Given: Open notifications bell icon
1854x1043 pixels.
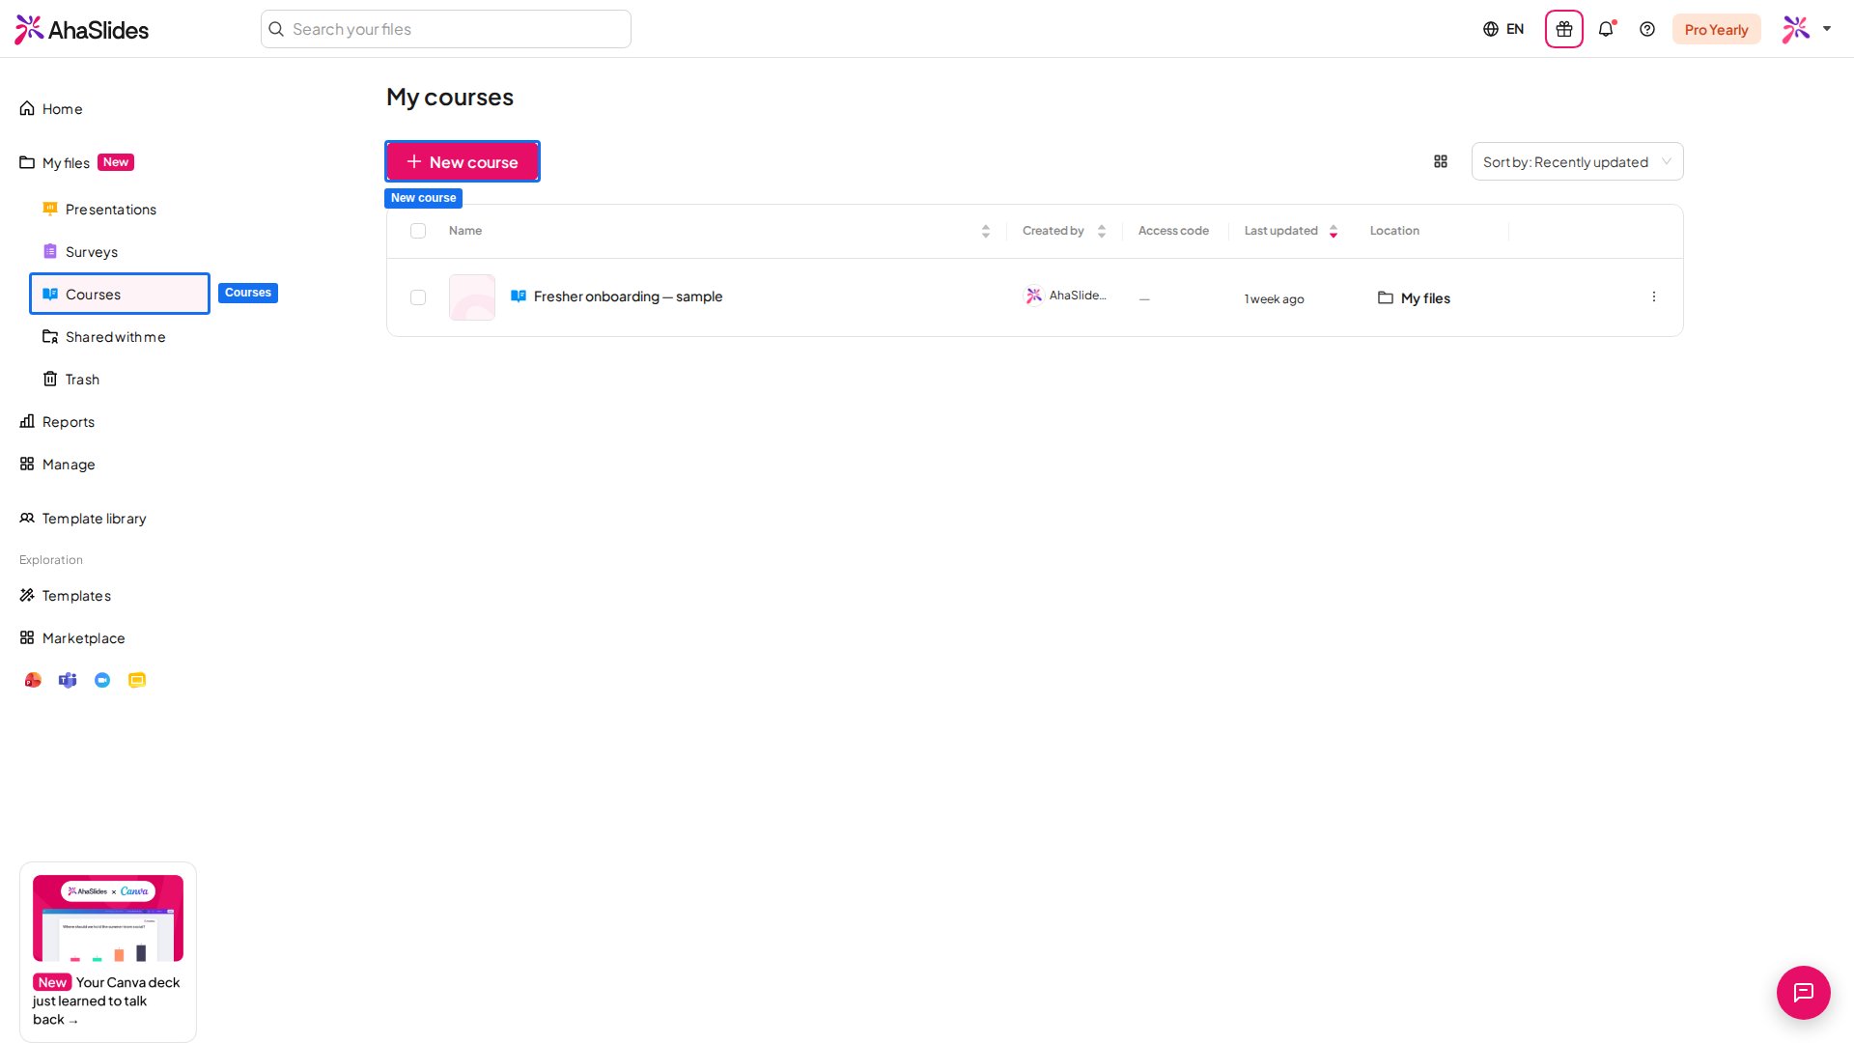Looking at the screenshot, I should (1606, 29).
